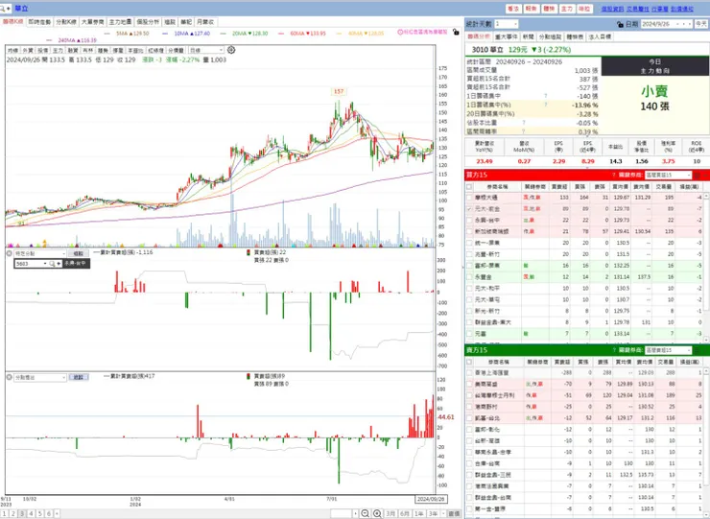
Task: Switch to the 分點K線 tab
Action: tap(66, 22)
